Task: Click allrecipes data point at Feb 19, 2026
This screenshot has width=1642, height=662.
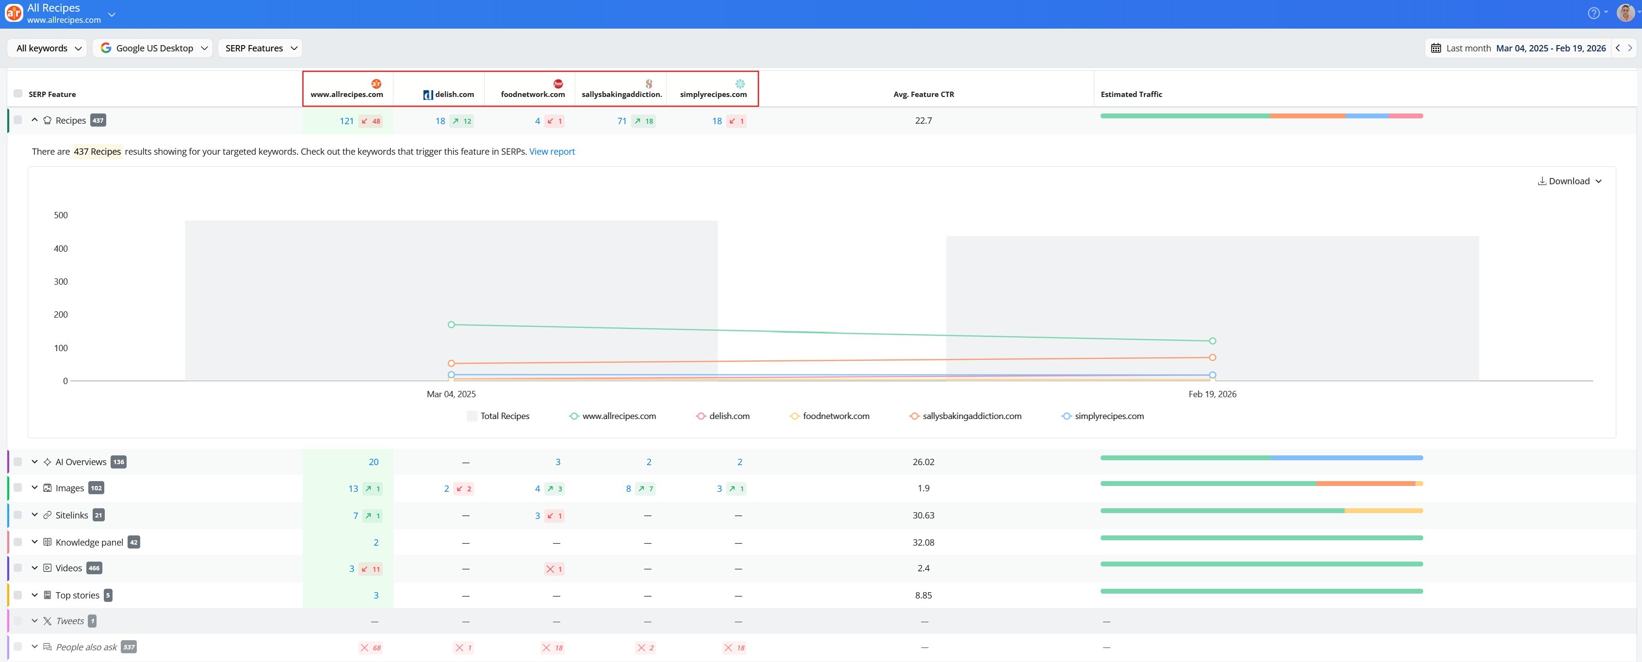Action: (1212, 341)
